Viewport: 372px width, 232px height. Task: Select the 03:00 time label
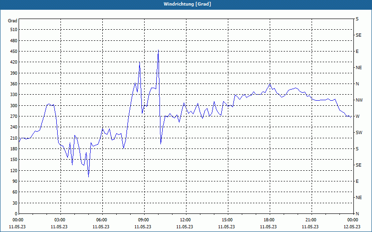[60, 220]
